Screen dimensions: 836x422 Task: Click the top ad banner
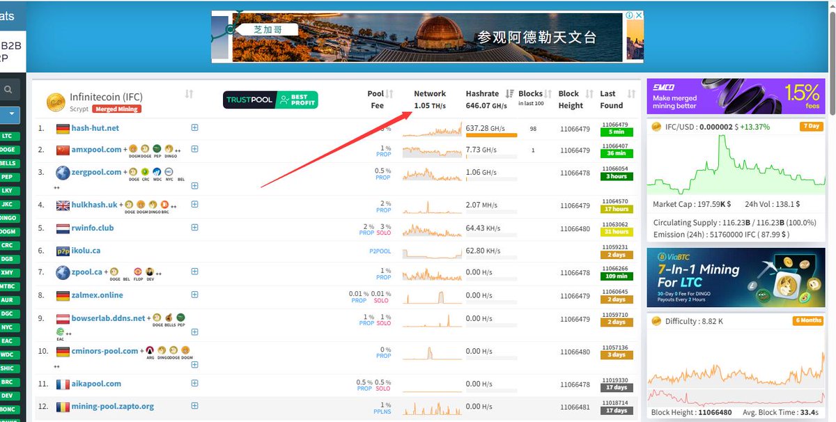(x=427, y=36)
